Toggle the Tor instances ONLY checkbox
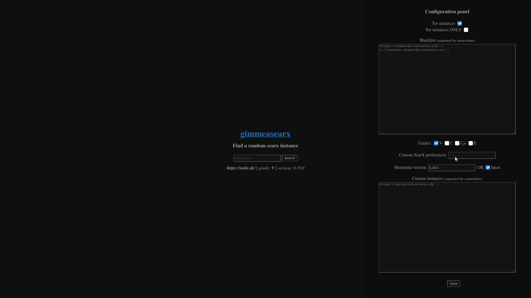 (x=466, y=30)
